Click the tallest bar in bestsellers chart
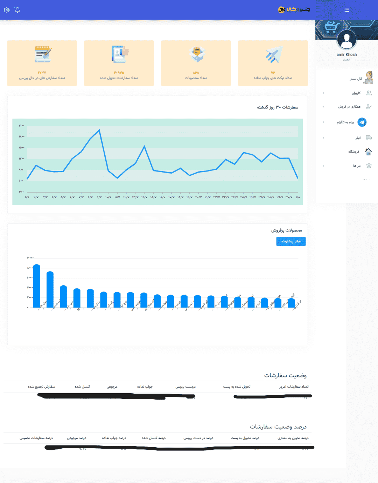Image resolution: width=378 pixels, height=483 pixels. pyautogui.click(x=36, y=286)
